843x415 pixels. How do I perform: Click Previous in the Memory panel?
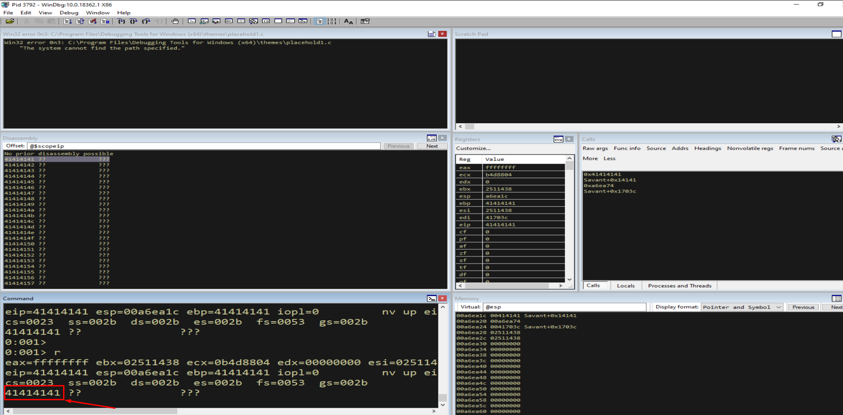803,307
